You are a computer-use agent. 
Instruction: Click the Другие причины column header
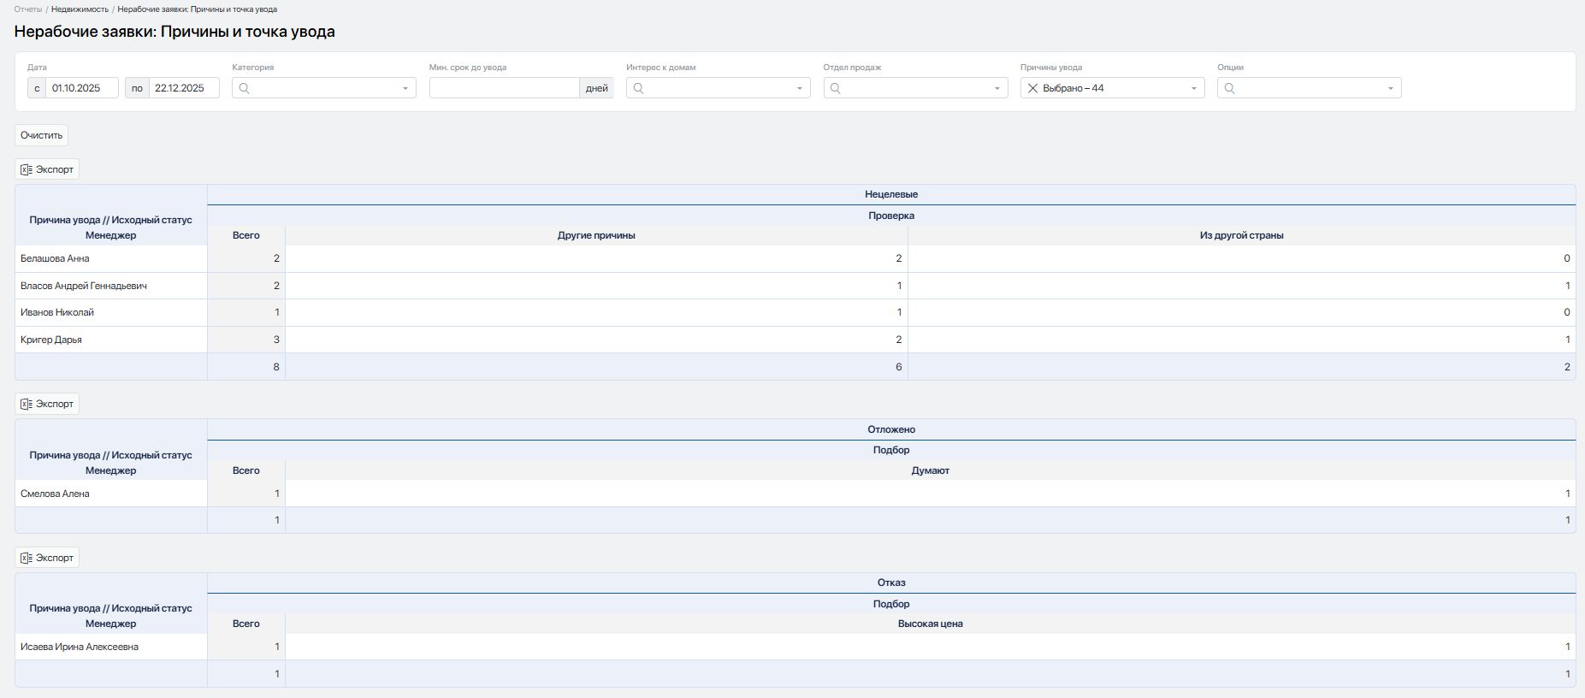click(596, 235)
